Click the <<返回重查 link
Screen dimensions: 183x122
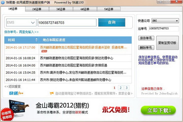tap(12, 87)
